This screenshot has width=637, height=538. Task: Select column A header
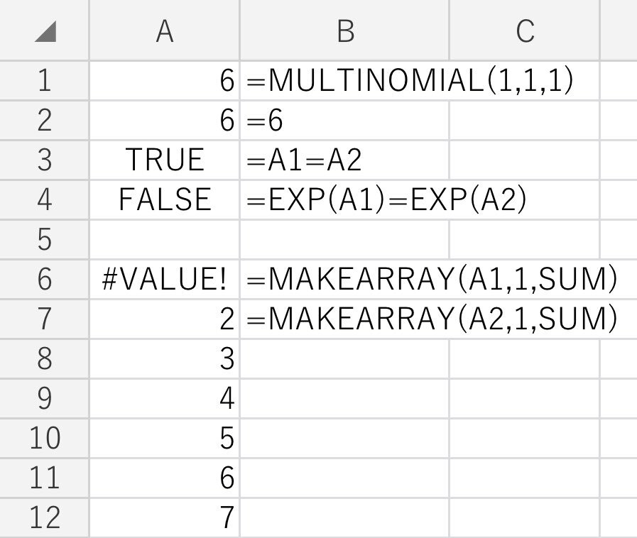click(164, 31)
